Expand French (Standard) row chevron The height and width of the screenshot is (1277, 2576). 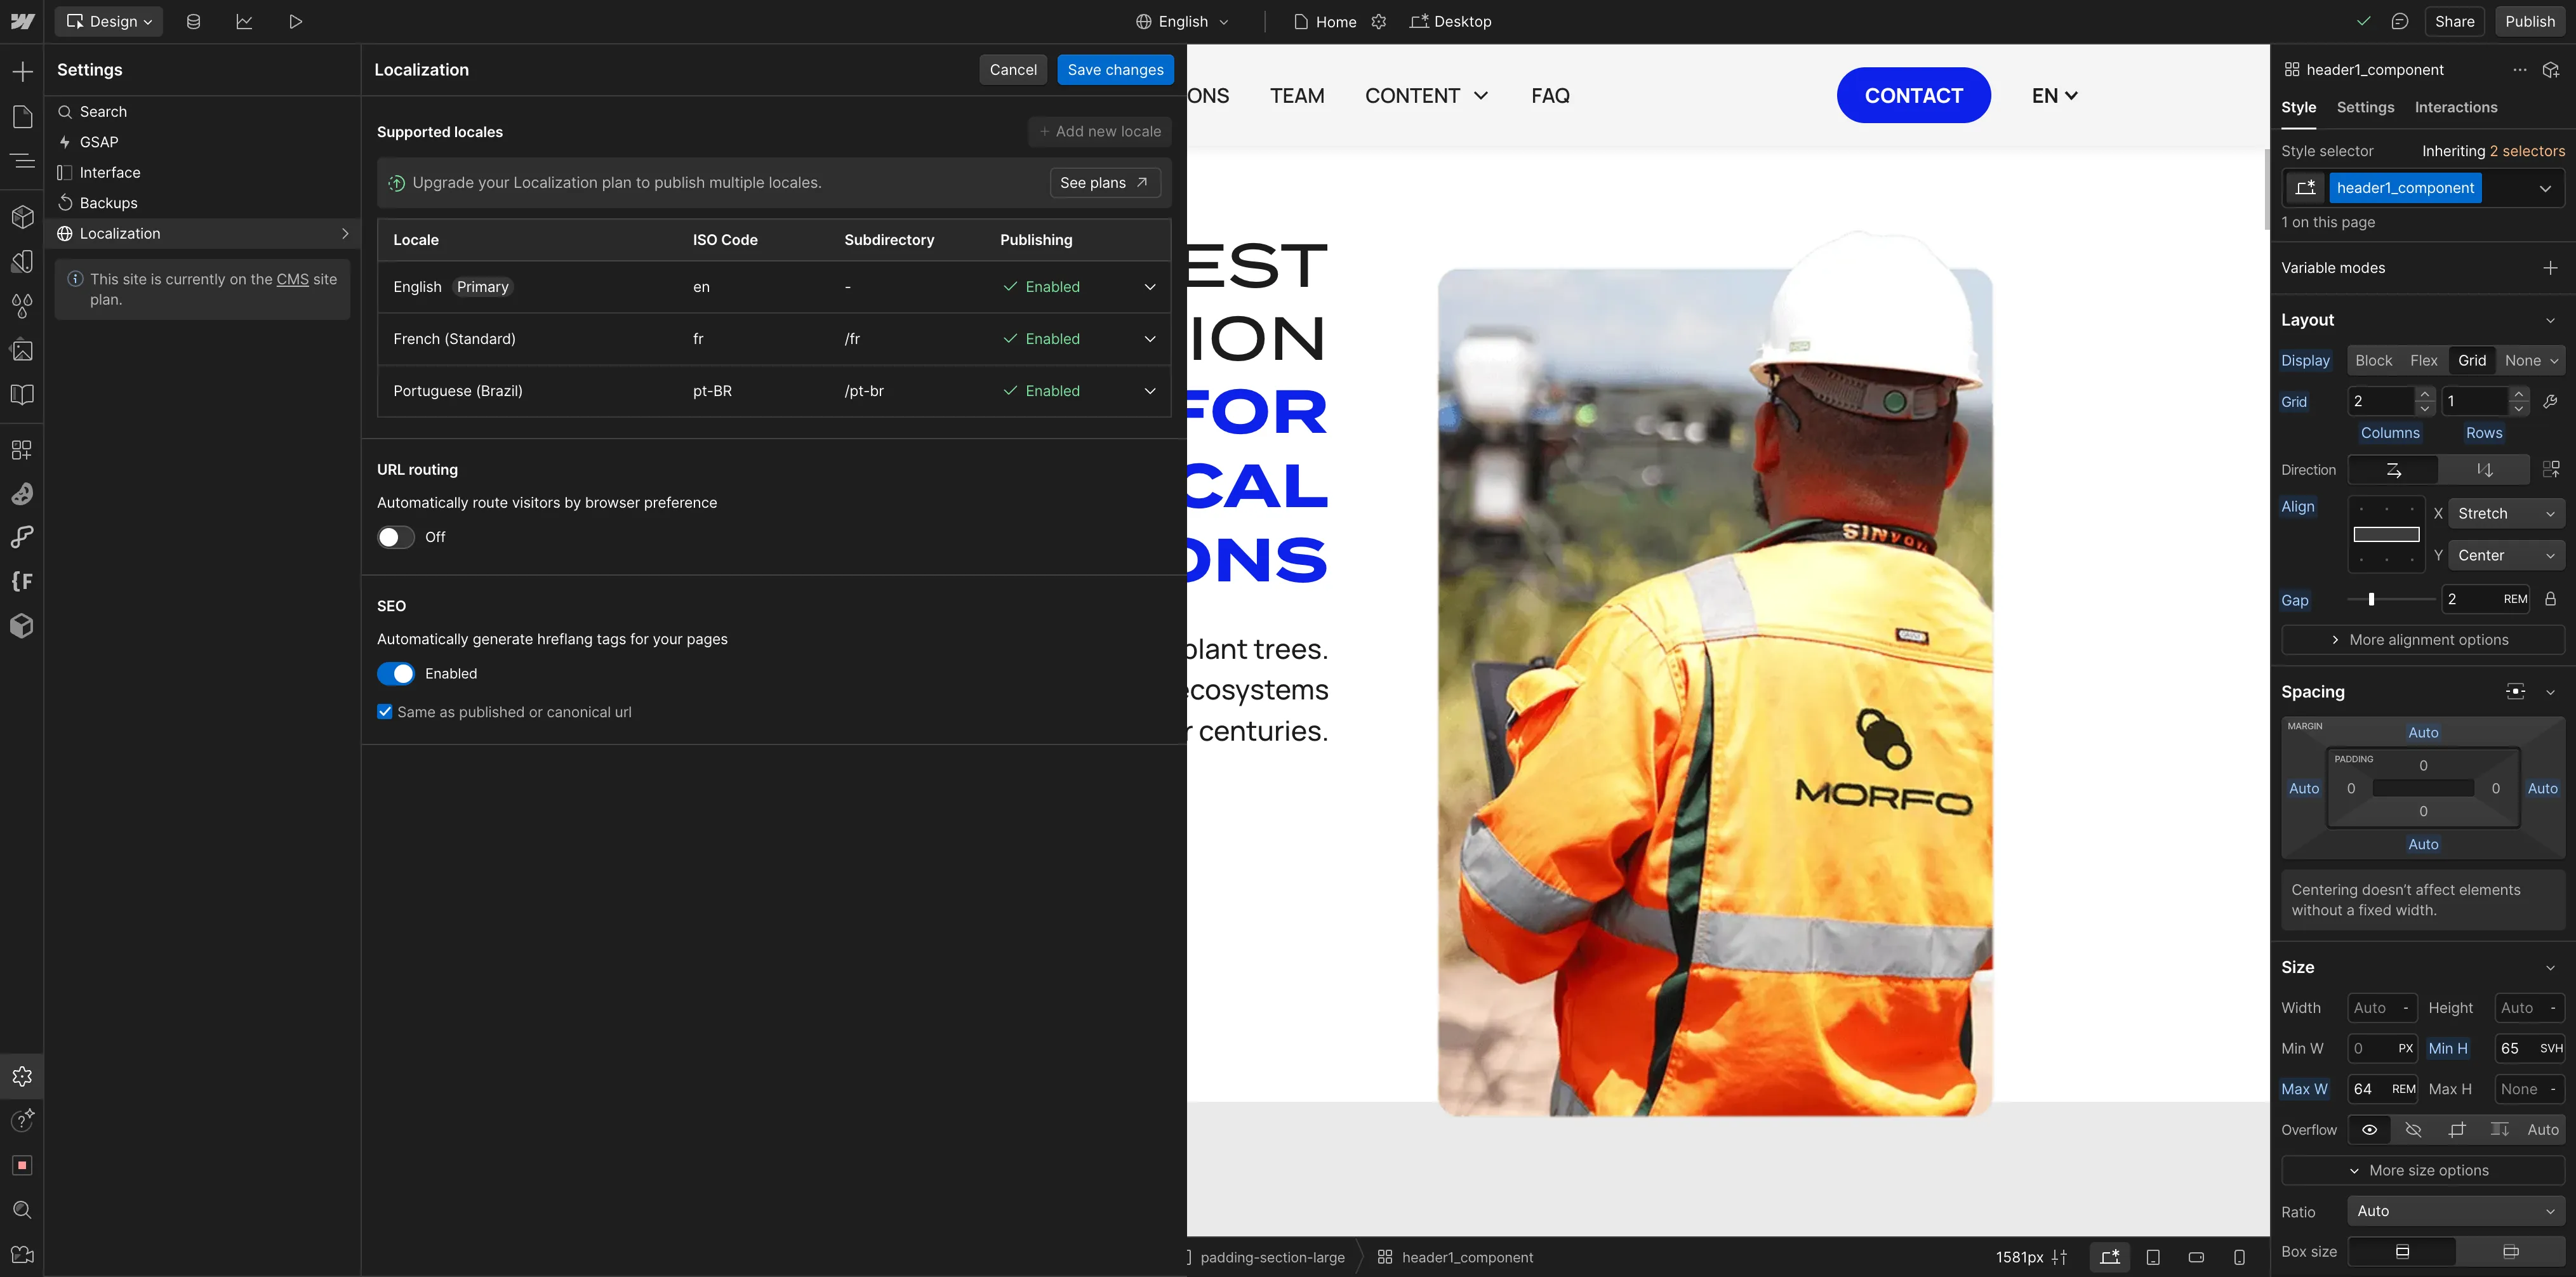click(1150, 339)
